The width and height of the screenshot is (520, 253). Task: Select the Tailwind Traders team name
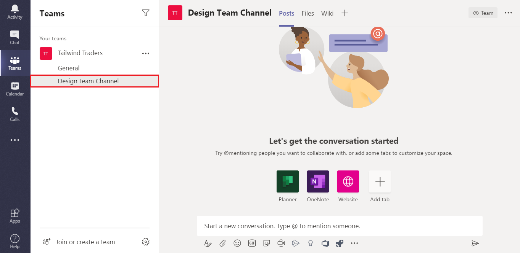(80, 53)
